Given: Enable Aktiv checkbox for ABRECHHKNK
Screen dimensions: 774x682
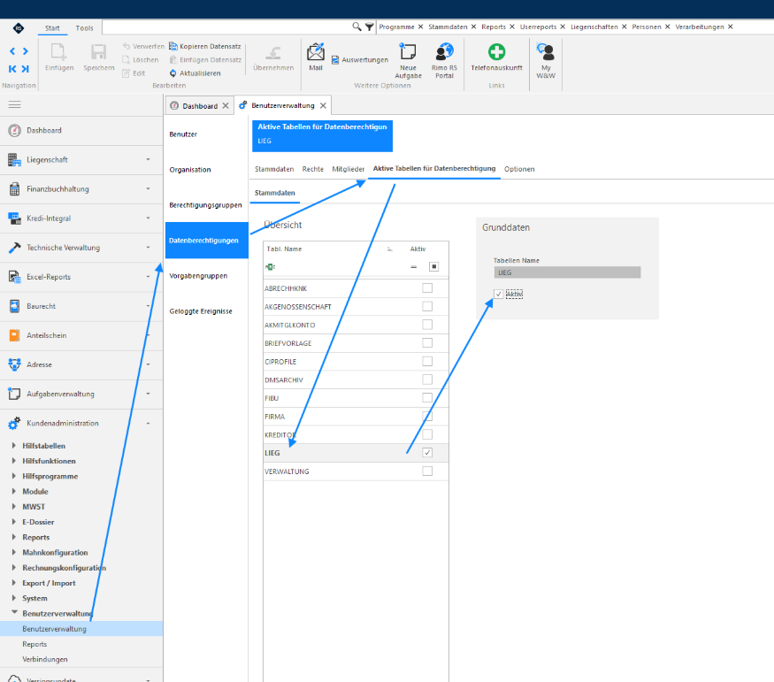Looking at the screenshot, I should tap(427, 287).
